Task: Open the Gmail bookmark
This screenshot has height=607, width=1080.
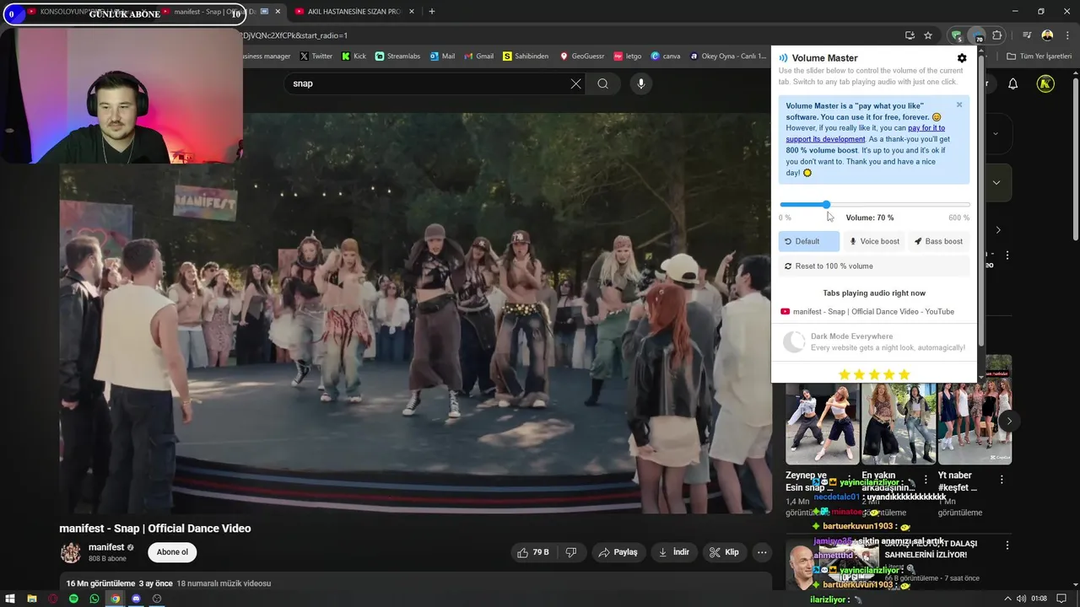Action: (x=478, y=56)
